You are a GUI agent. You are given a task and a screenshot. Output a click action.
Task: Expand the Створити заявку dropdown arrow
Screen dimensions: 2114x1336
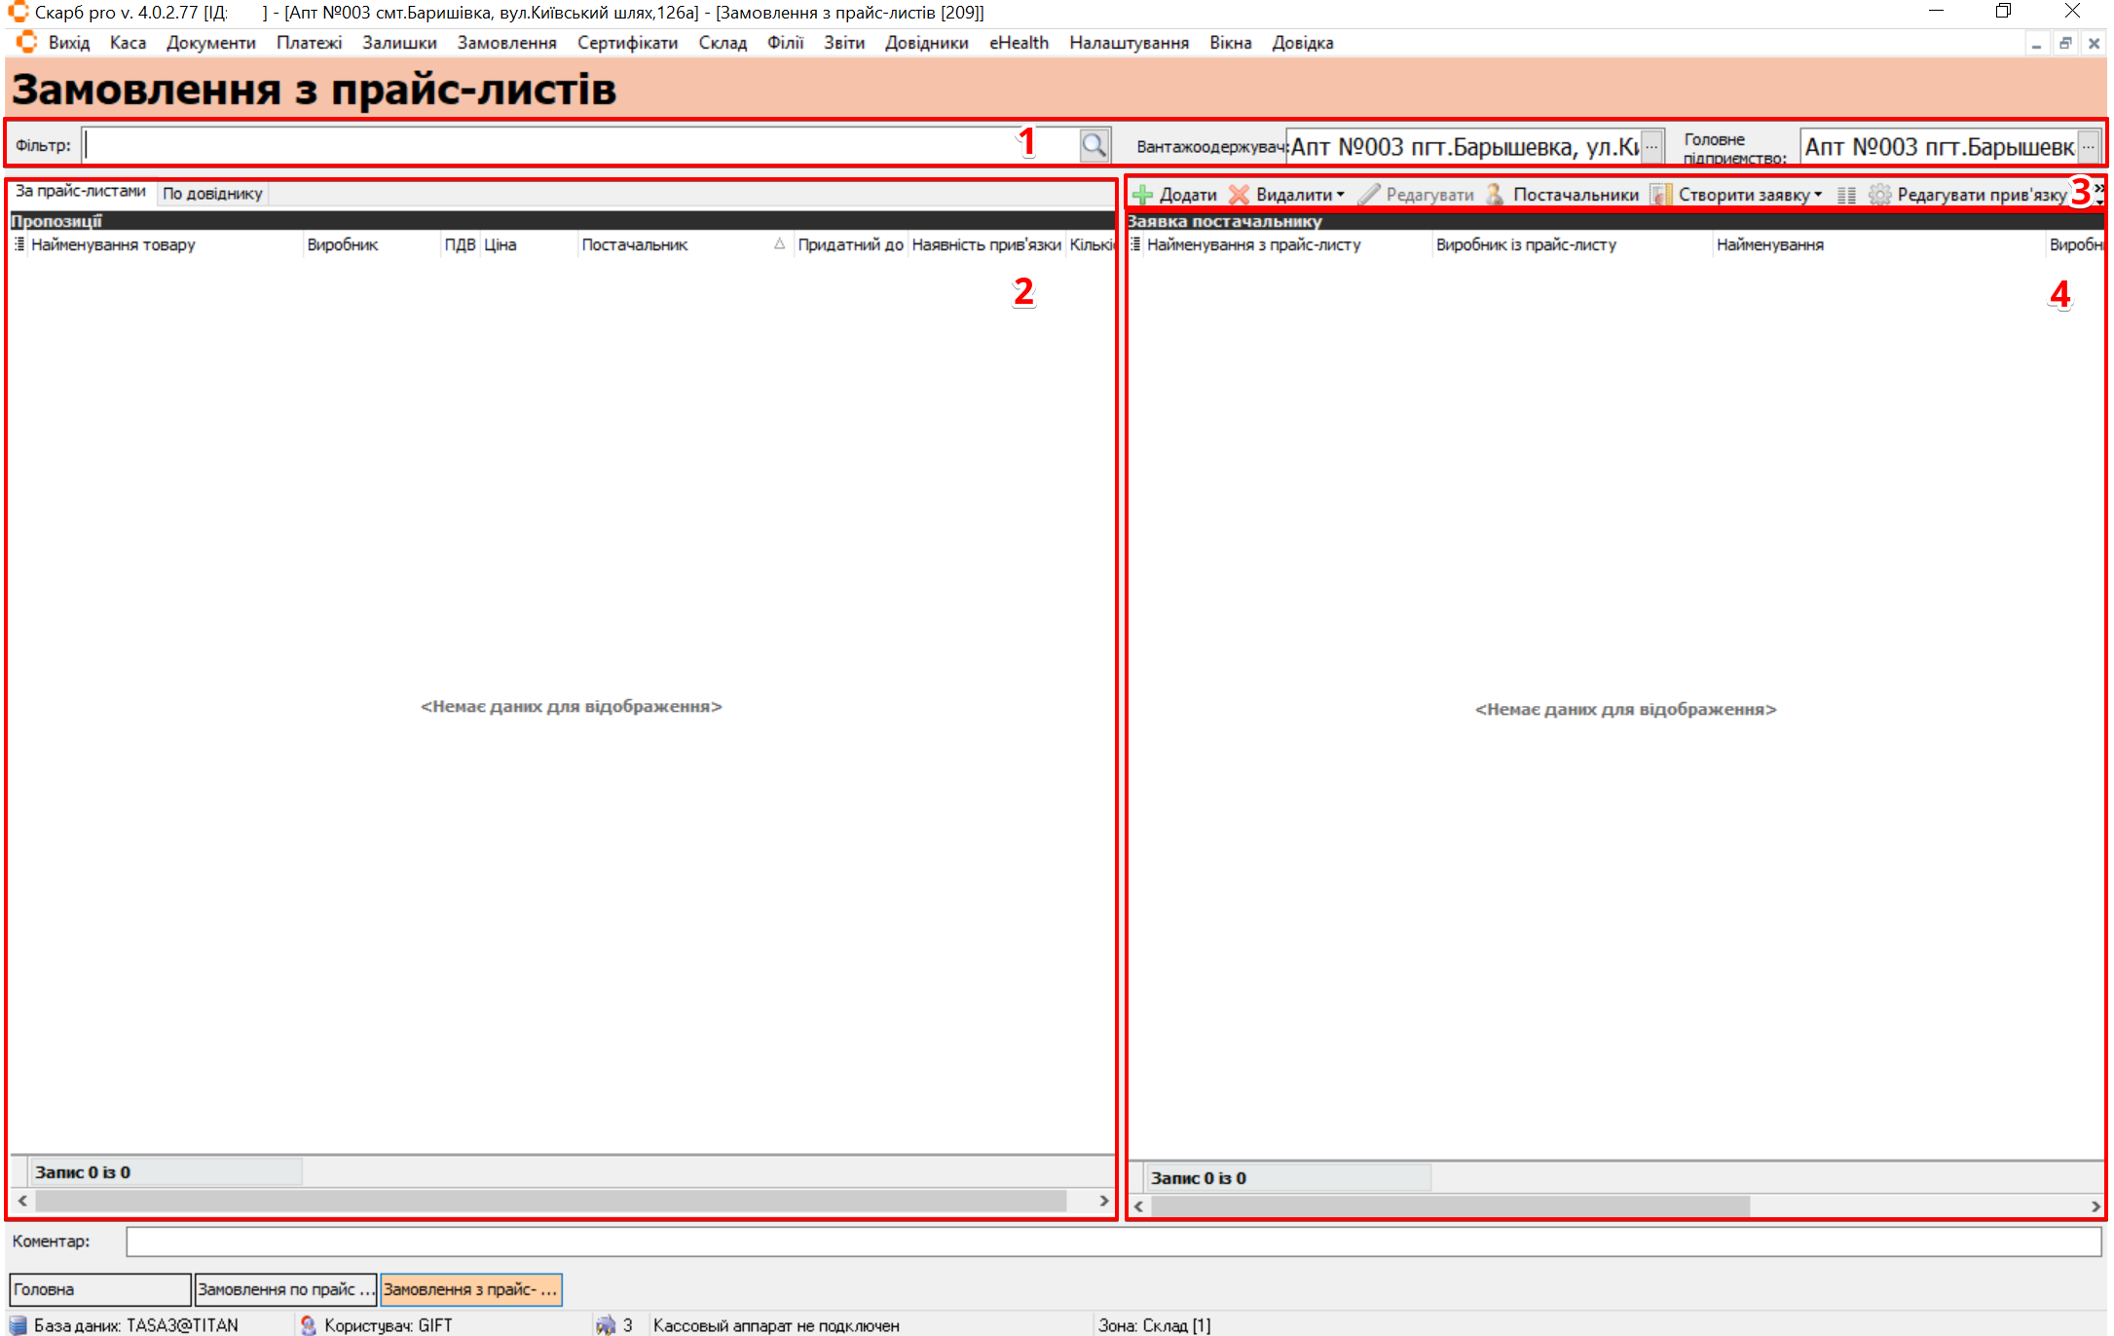click(x=1818, y=195)
